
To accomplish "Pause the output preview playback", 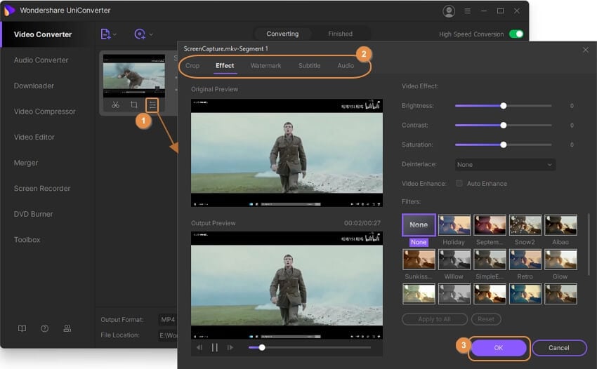I will [x=215, y=347].
